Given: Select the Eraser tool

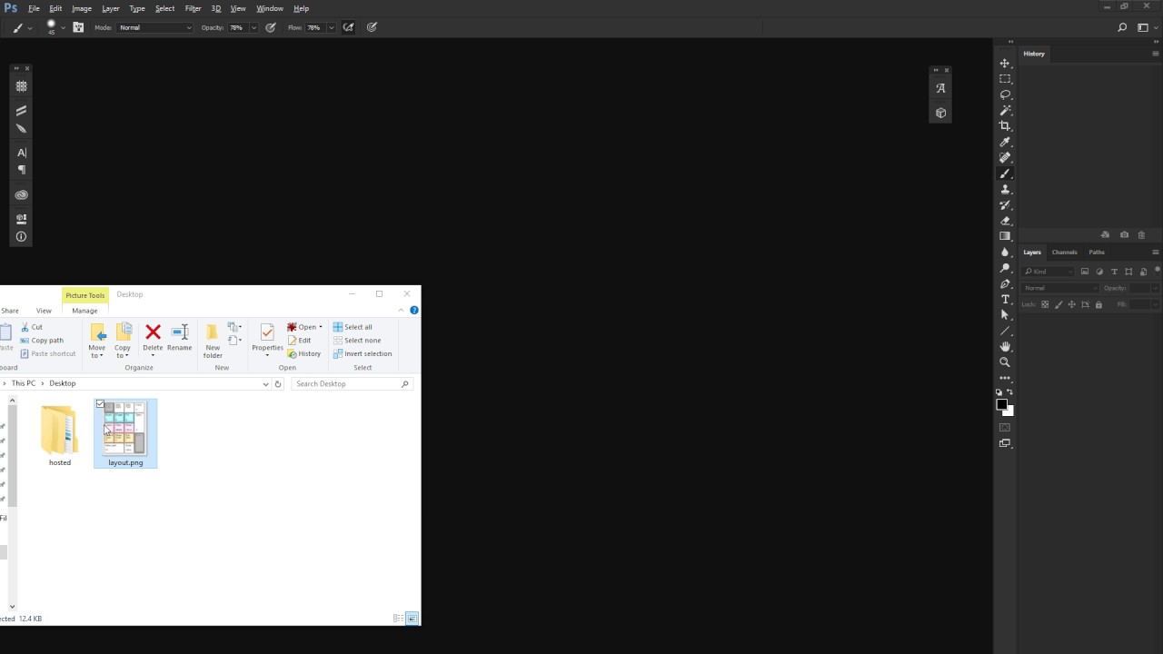Looking at the screenshot, I should [x=1005, y=221].
